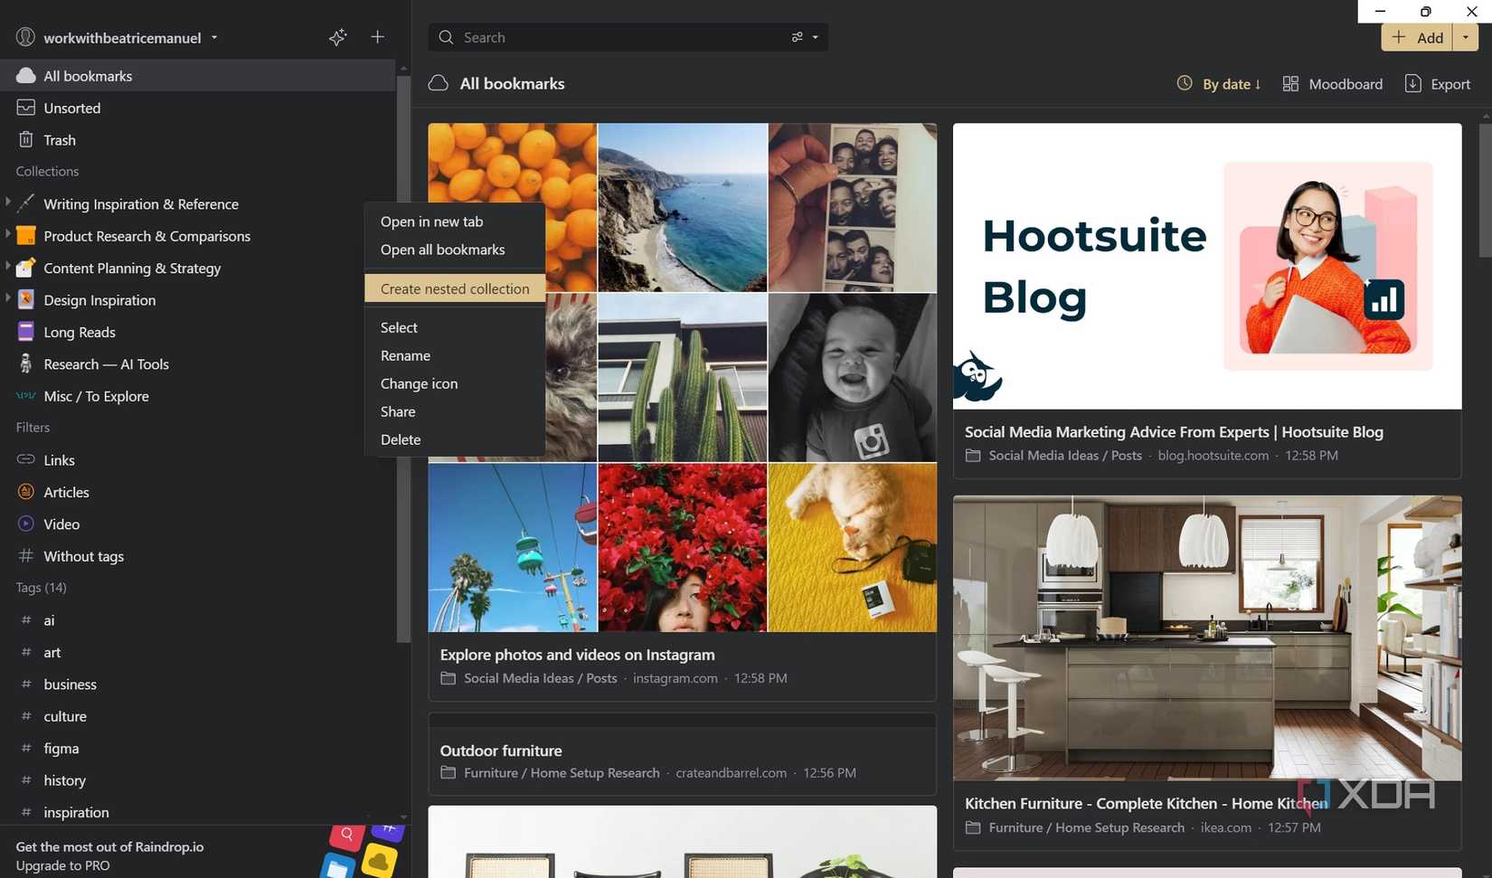This screenshot has height=878, width=1492.
Task: Open the dropdown arrow beside Add button
Action: 1465,37
